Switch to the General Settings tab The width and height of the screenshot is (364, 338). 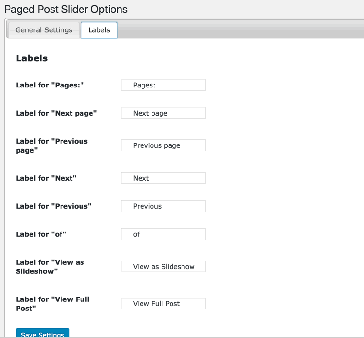pos(44,30)
